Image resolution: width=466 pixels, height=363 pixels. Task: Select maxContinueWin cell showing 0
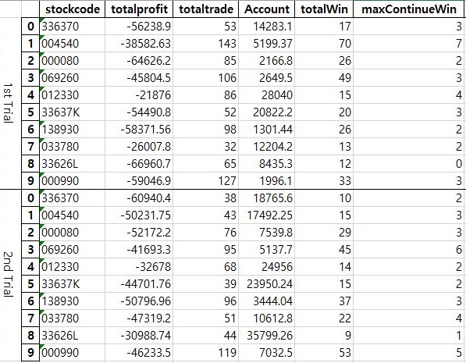pos(409,164)
